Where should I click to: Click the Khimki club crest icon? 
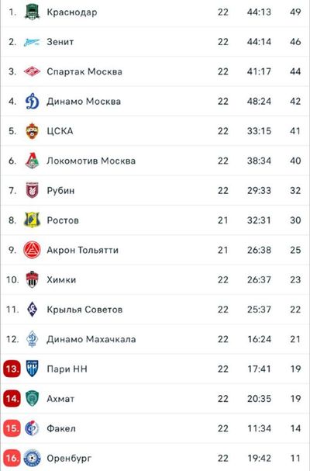32,279
